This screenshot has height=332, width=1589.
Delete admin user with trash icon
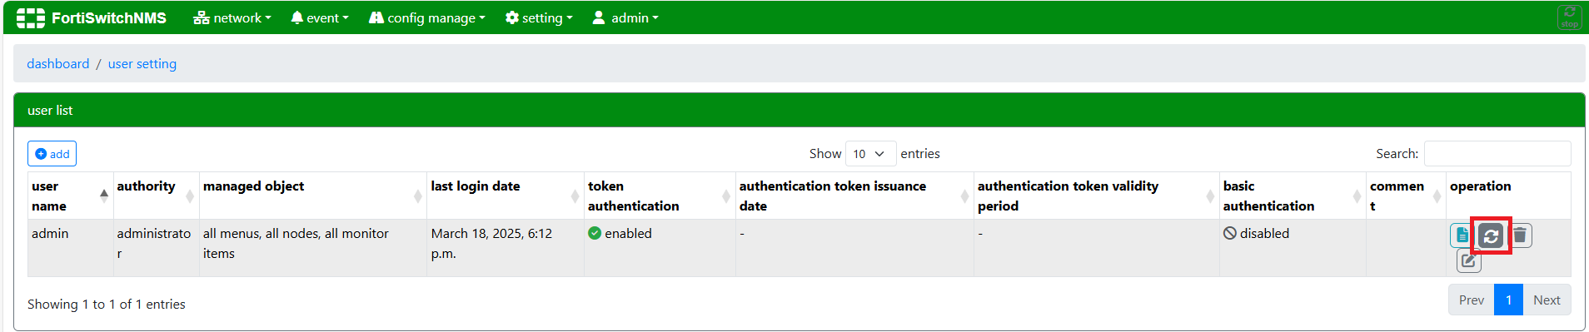(x=1520, y=235)
